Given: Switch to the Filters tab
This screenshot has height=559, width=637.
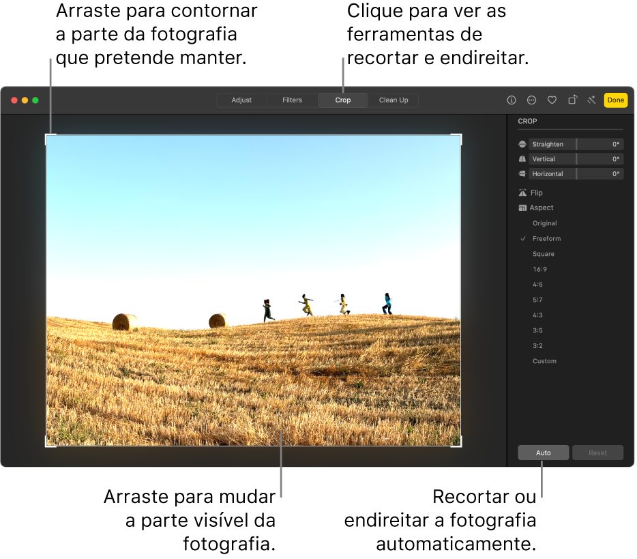Looking at the screenshot, I should pyautogui.click(x=293, y=100).
